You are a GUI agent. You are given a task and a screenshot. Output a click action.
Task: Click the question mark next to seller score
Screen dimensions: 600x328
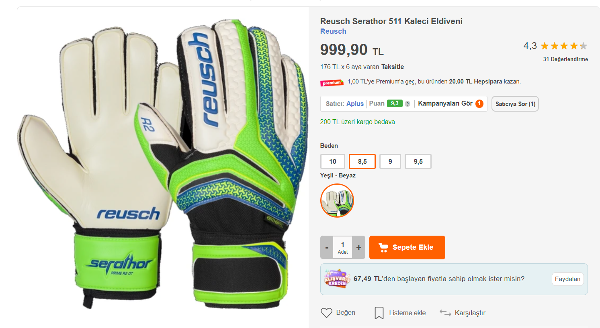click(408, 104)
